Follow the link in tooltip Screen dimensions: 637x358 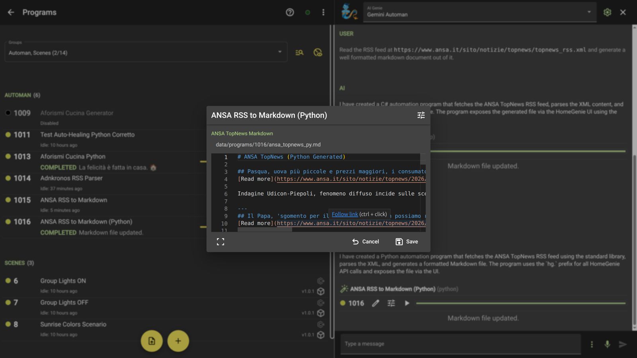(344, 214)
